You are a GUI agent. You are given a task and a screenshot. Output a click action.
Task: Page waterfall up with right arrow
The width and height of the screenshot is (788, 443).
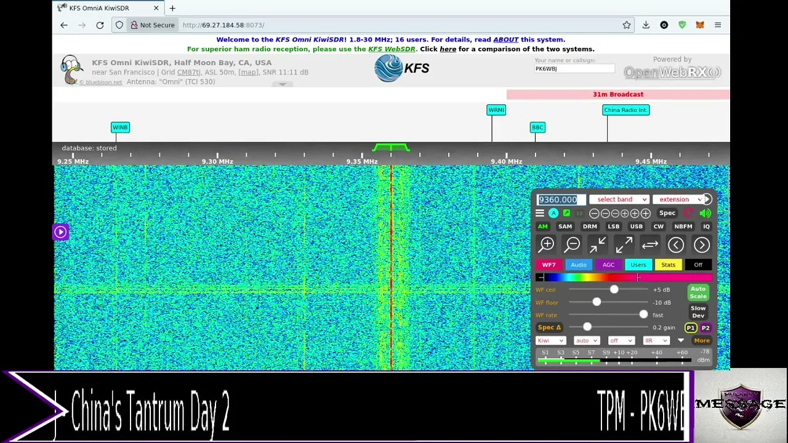[x=702, y=245]
